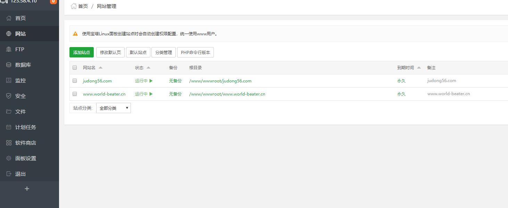This screenshot has width=508, height=208.
Task: Open 计划任务 in the sidebar menu
Action: tap(25, 127)
